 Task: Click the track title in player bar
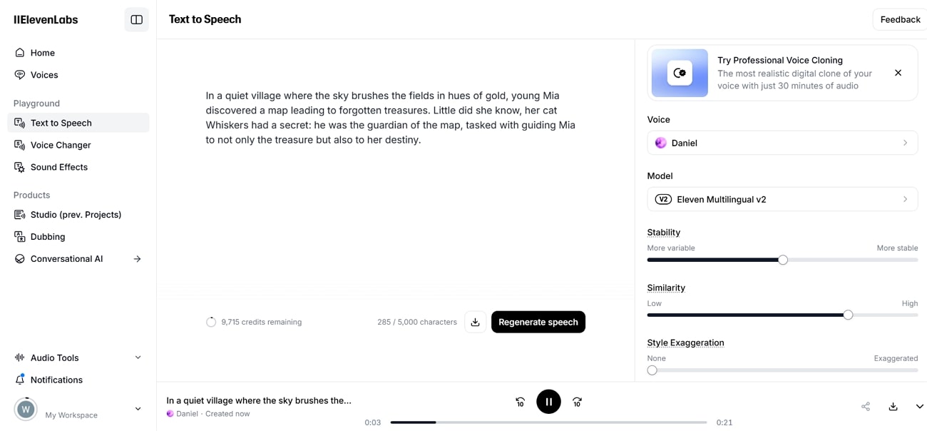259,401
